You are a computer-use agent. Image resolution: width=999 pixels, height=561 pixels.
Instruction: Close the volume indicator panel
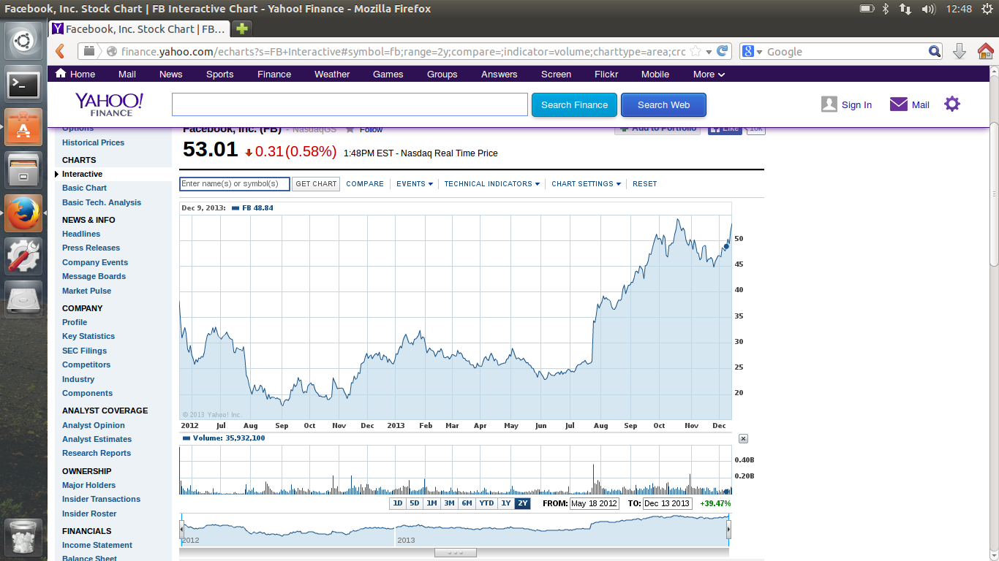pos(743,438)
